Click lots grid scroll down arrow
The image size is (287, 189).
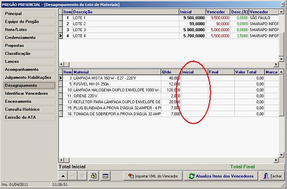click(x=281, y=59)
